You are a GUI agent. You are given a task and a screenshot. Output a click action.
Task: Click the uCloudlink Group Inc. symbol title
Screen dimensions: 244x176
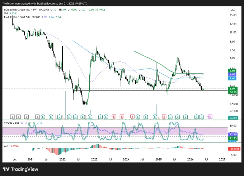[17, 10]
